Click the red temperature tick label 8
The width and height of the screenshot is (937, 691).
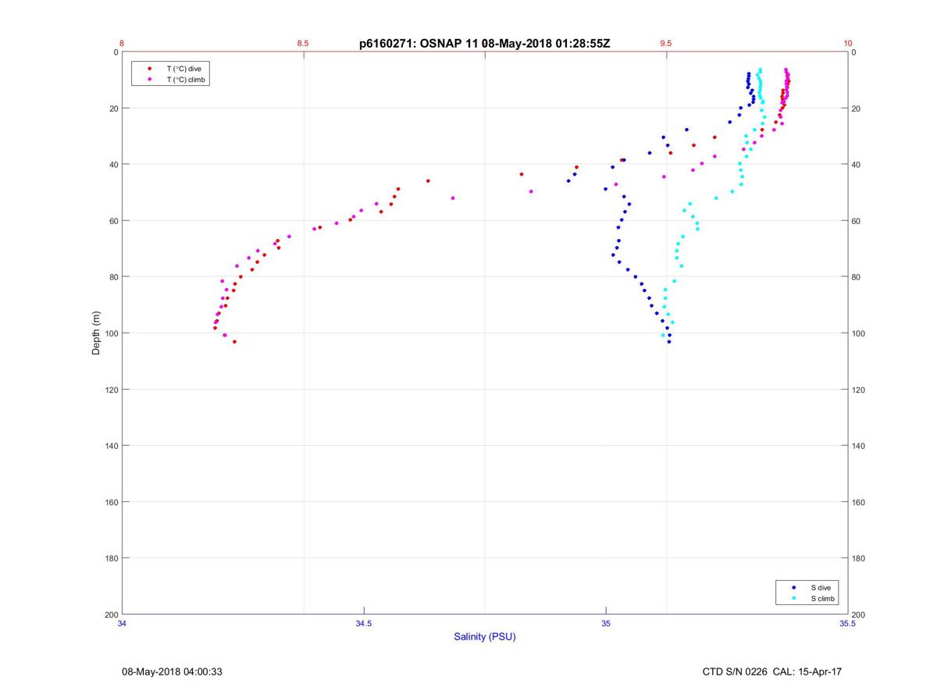(122, 44)
